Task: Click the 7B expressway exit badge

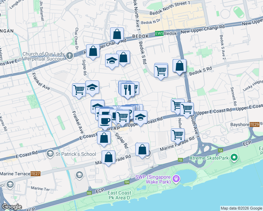Action: pyautogui.click(x=180, y=160)
